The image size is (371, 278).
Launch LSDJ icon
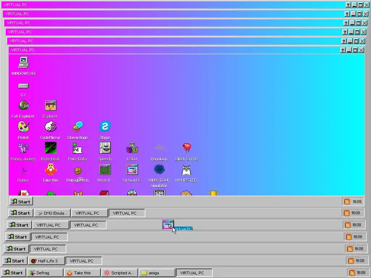pos(132,148)
